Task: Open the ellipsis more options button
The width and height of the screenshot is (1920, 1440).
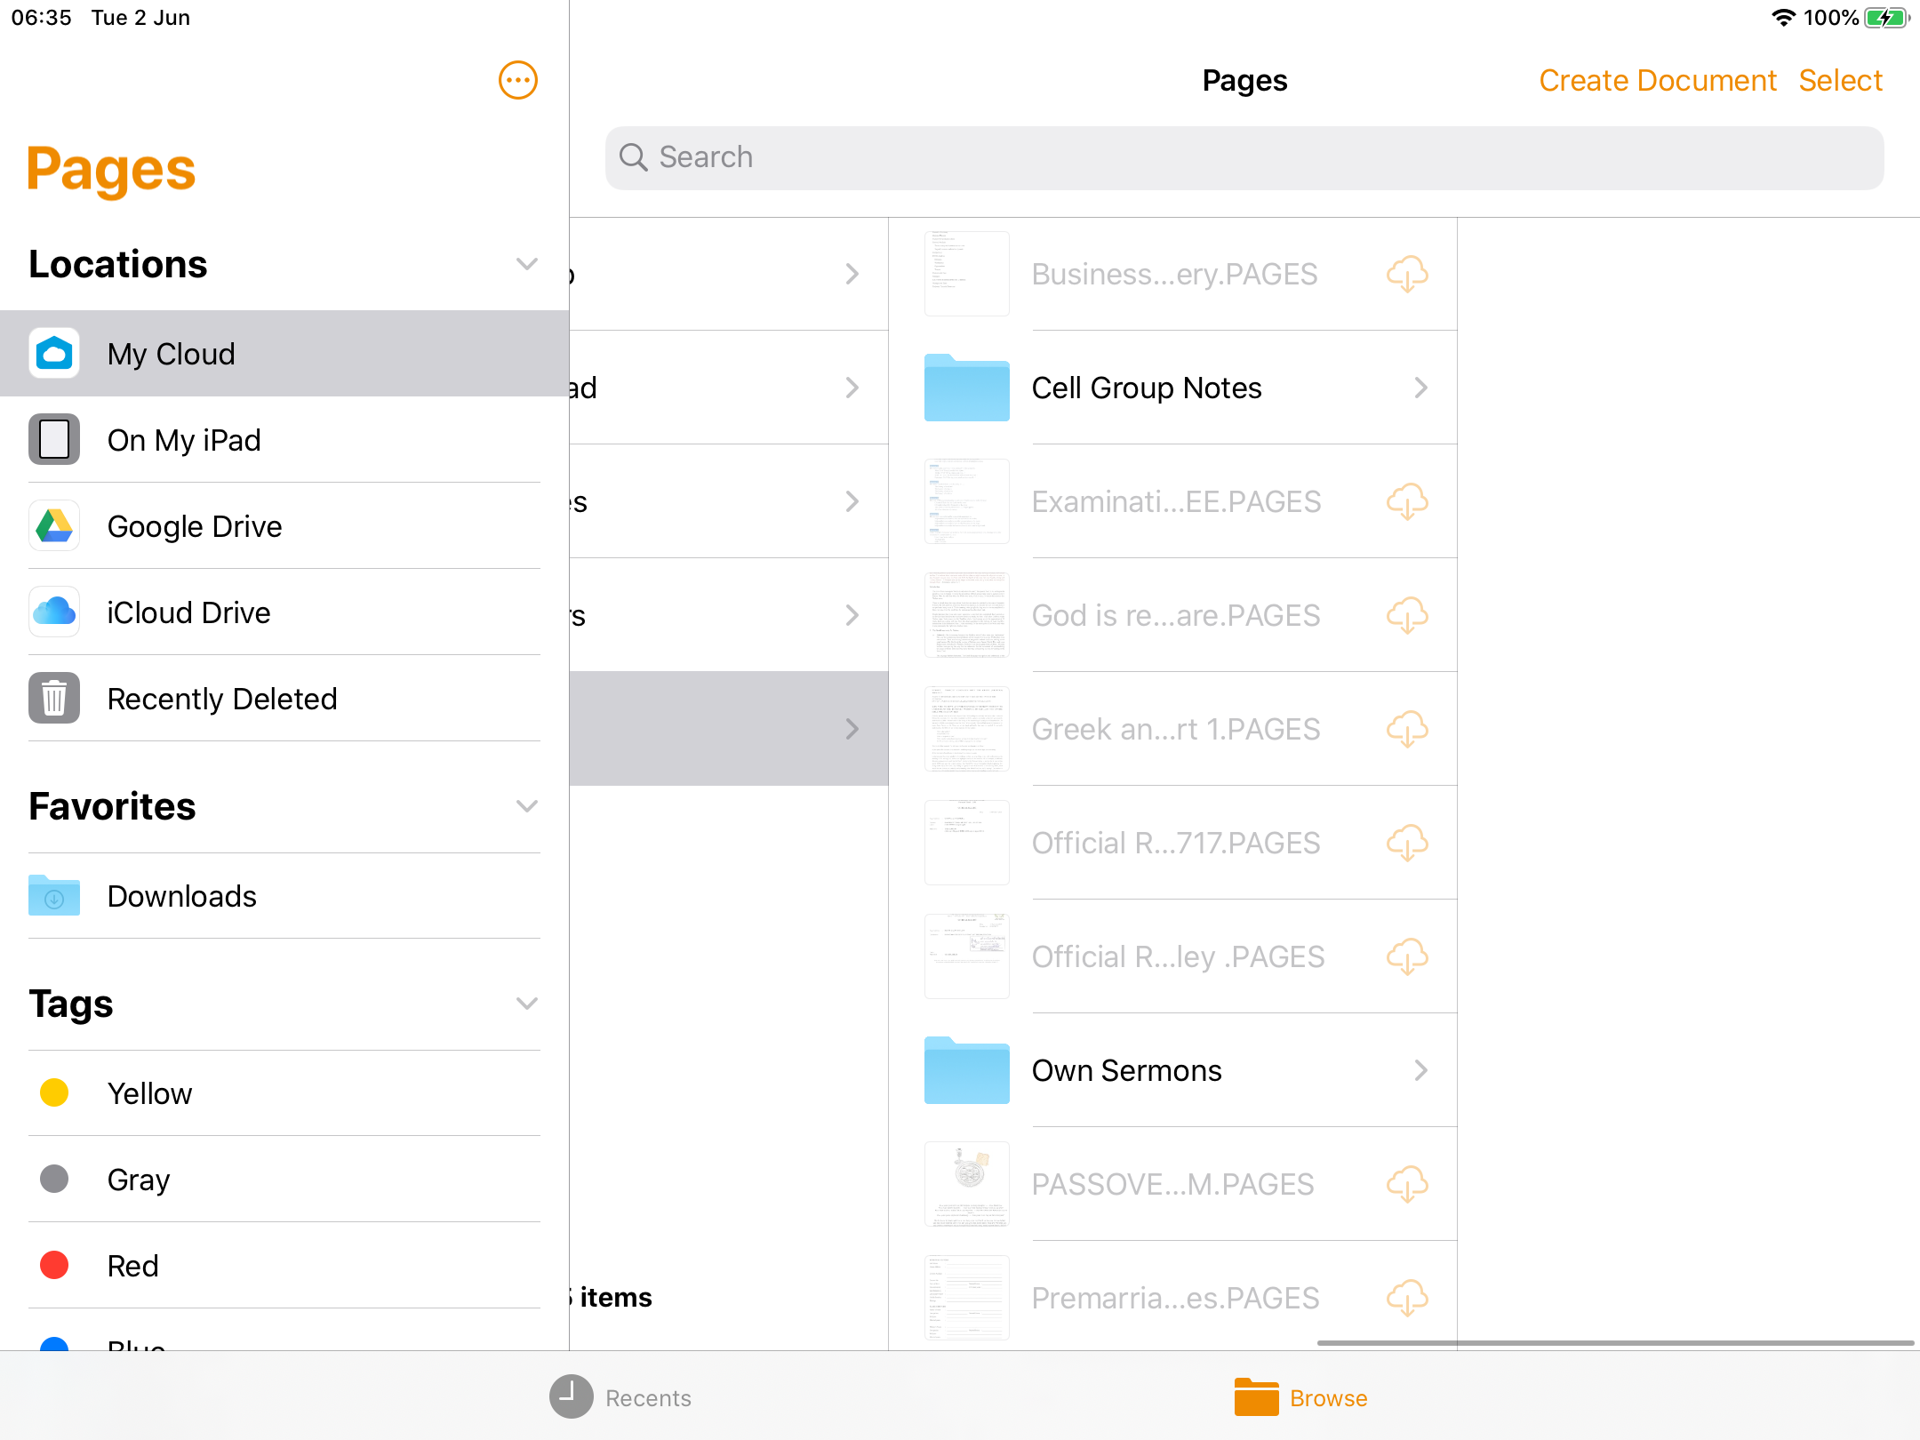Action: coord(518,81)
